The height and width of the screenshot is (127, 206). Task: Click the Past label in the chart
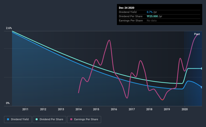point(197,34)
